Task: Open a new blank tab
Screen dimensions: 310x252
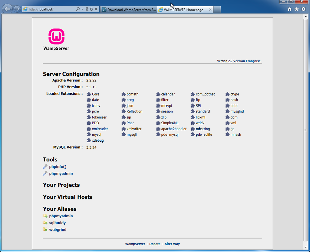Action: click(217, 10)
